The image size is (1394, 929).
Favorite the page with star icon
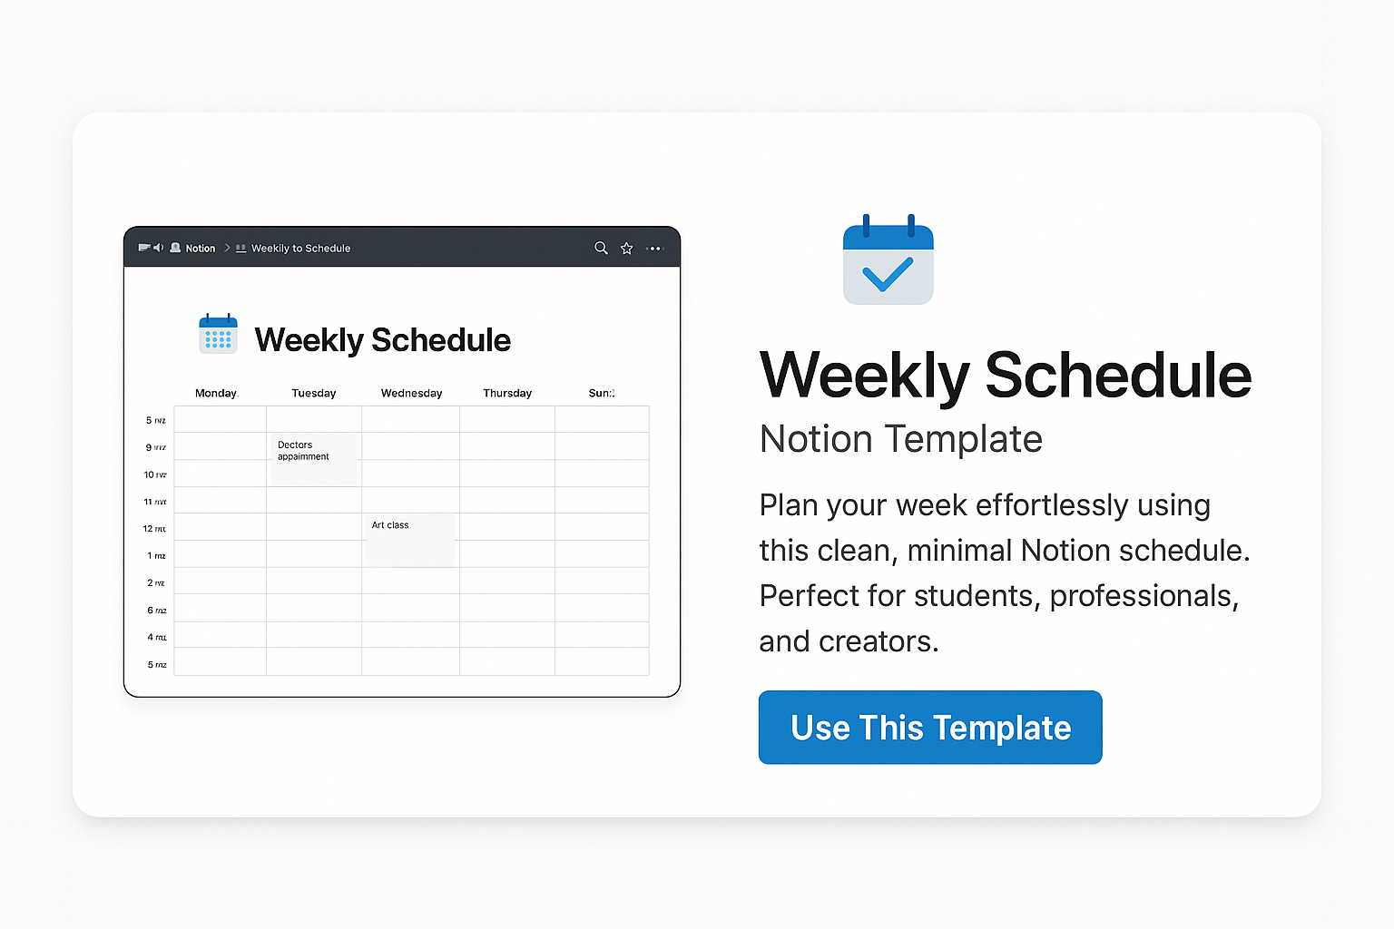[x=626, y=248]
